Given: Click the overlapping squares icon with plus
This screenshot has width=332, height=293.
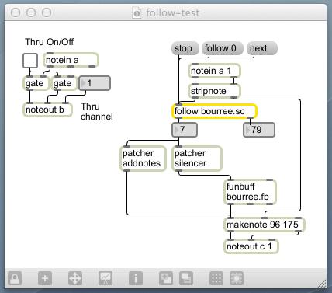Looking at the screenshot, I should (x=166, y=278).
